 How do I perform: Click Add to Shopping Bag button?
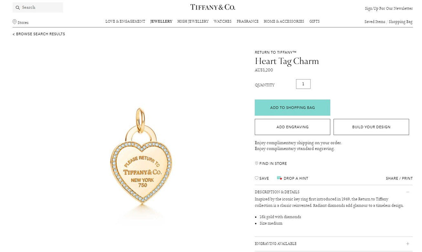[x=292, y=107]
